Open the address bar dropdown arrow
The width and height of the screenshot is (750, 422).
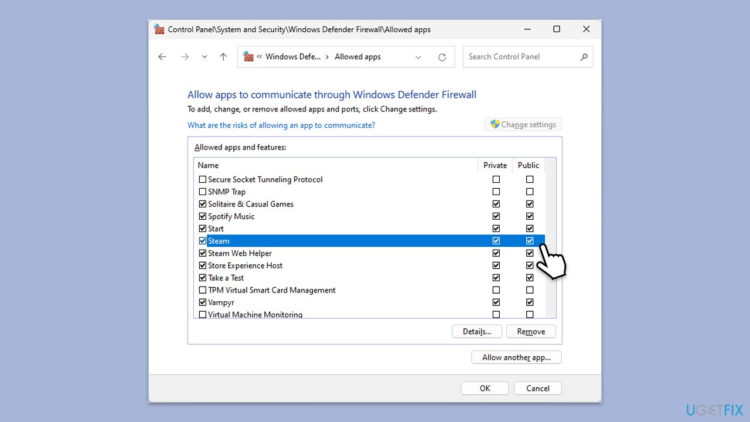coord(418,56)
